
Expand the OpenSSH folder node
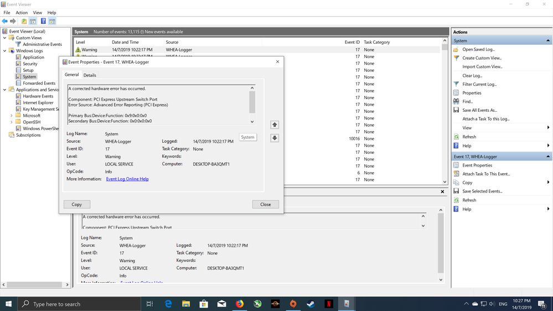click(x=11, y=122)
